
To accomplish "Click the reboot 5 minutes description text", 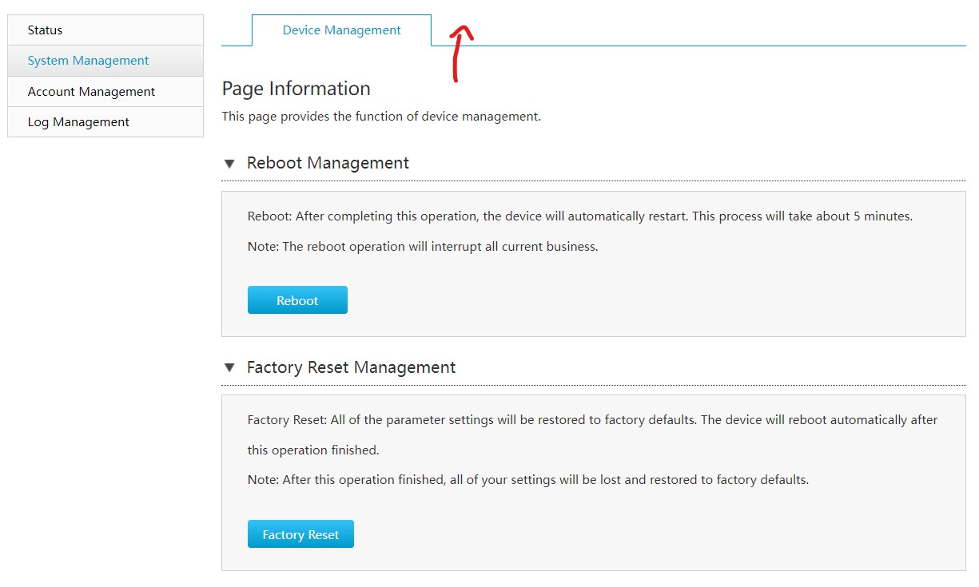I will point(579,216).
